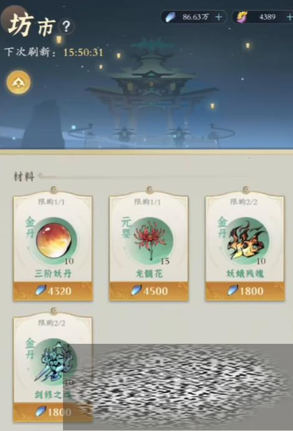Tap the 坊市 title label
The image size is (293, 431).
coord(32,26)
